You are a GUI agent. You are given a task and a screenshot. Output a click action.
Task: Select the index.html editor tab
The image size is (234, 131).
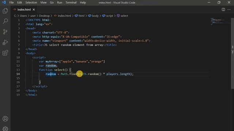(24, 10)
